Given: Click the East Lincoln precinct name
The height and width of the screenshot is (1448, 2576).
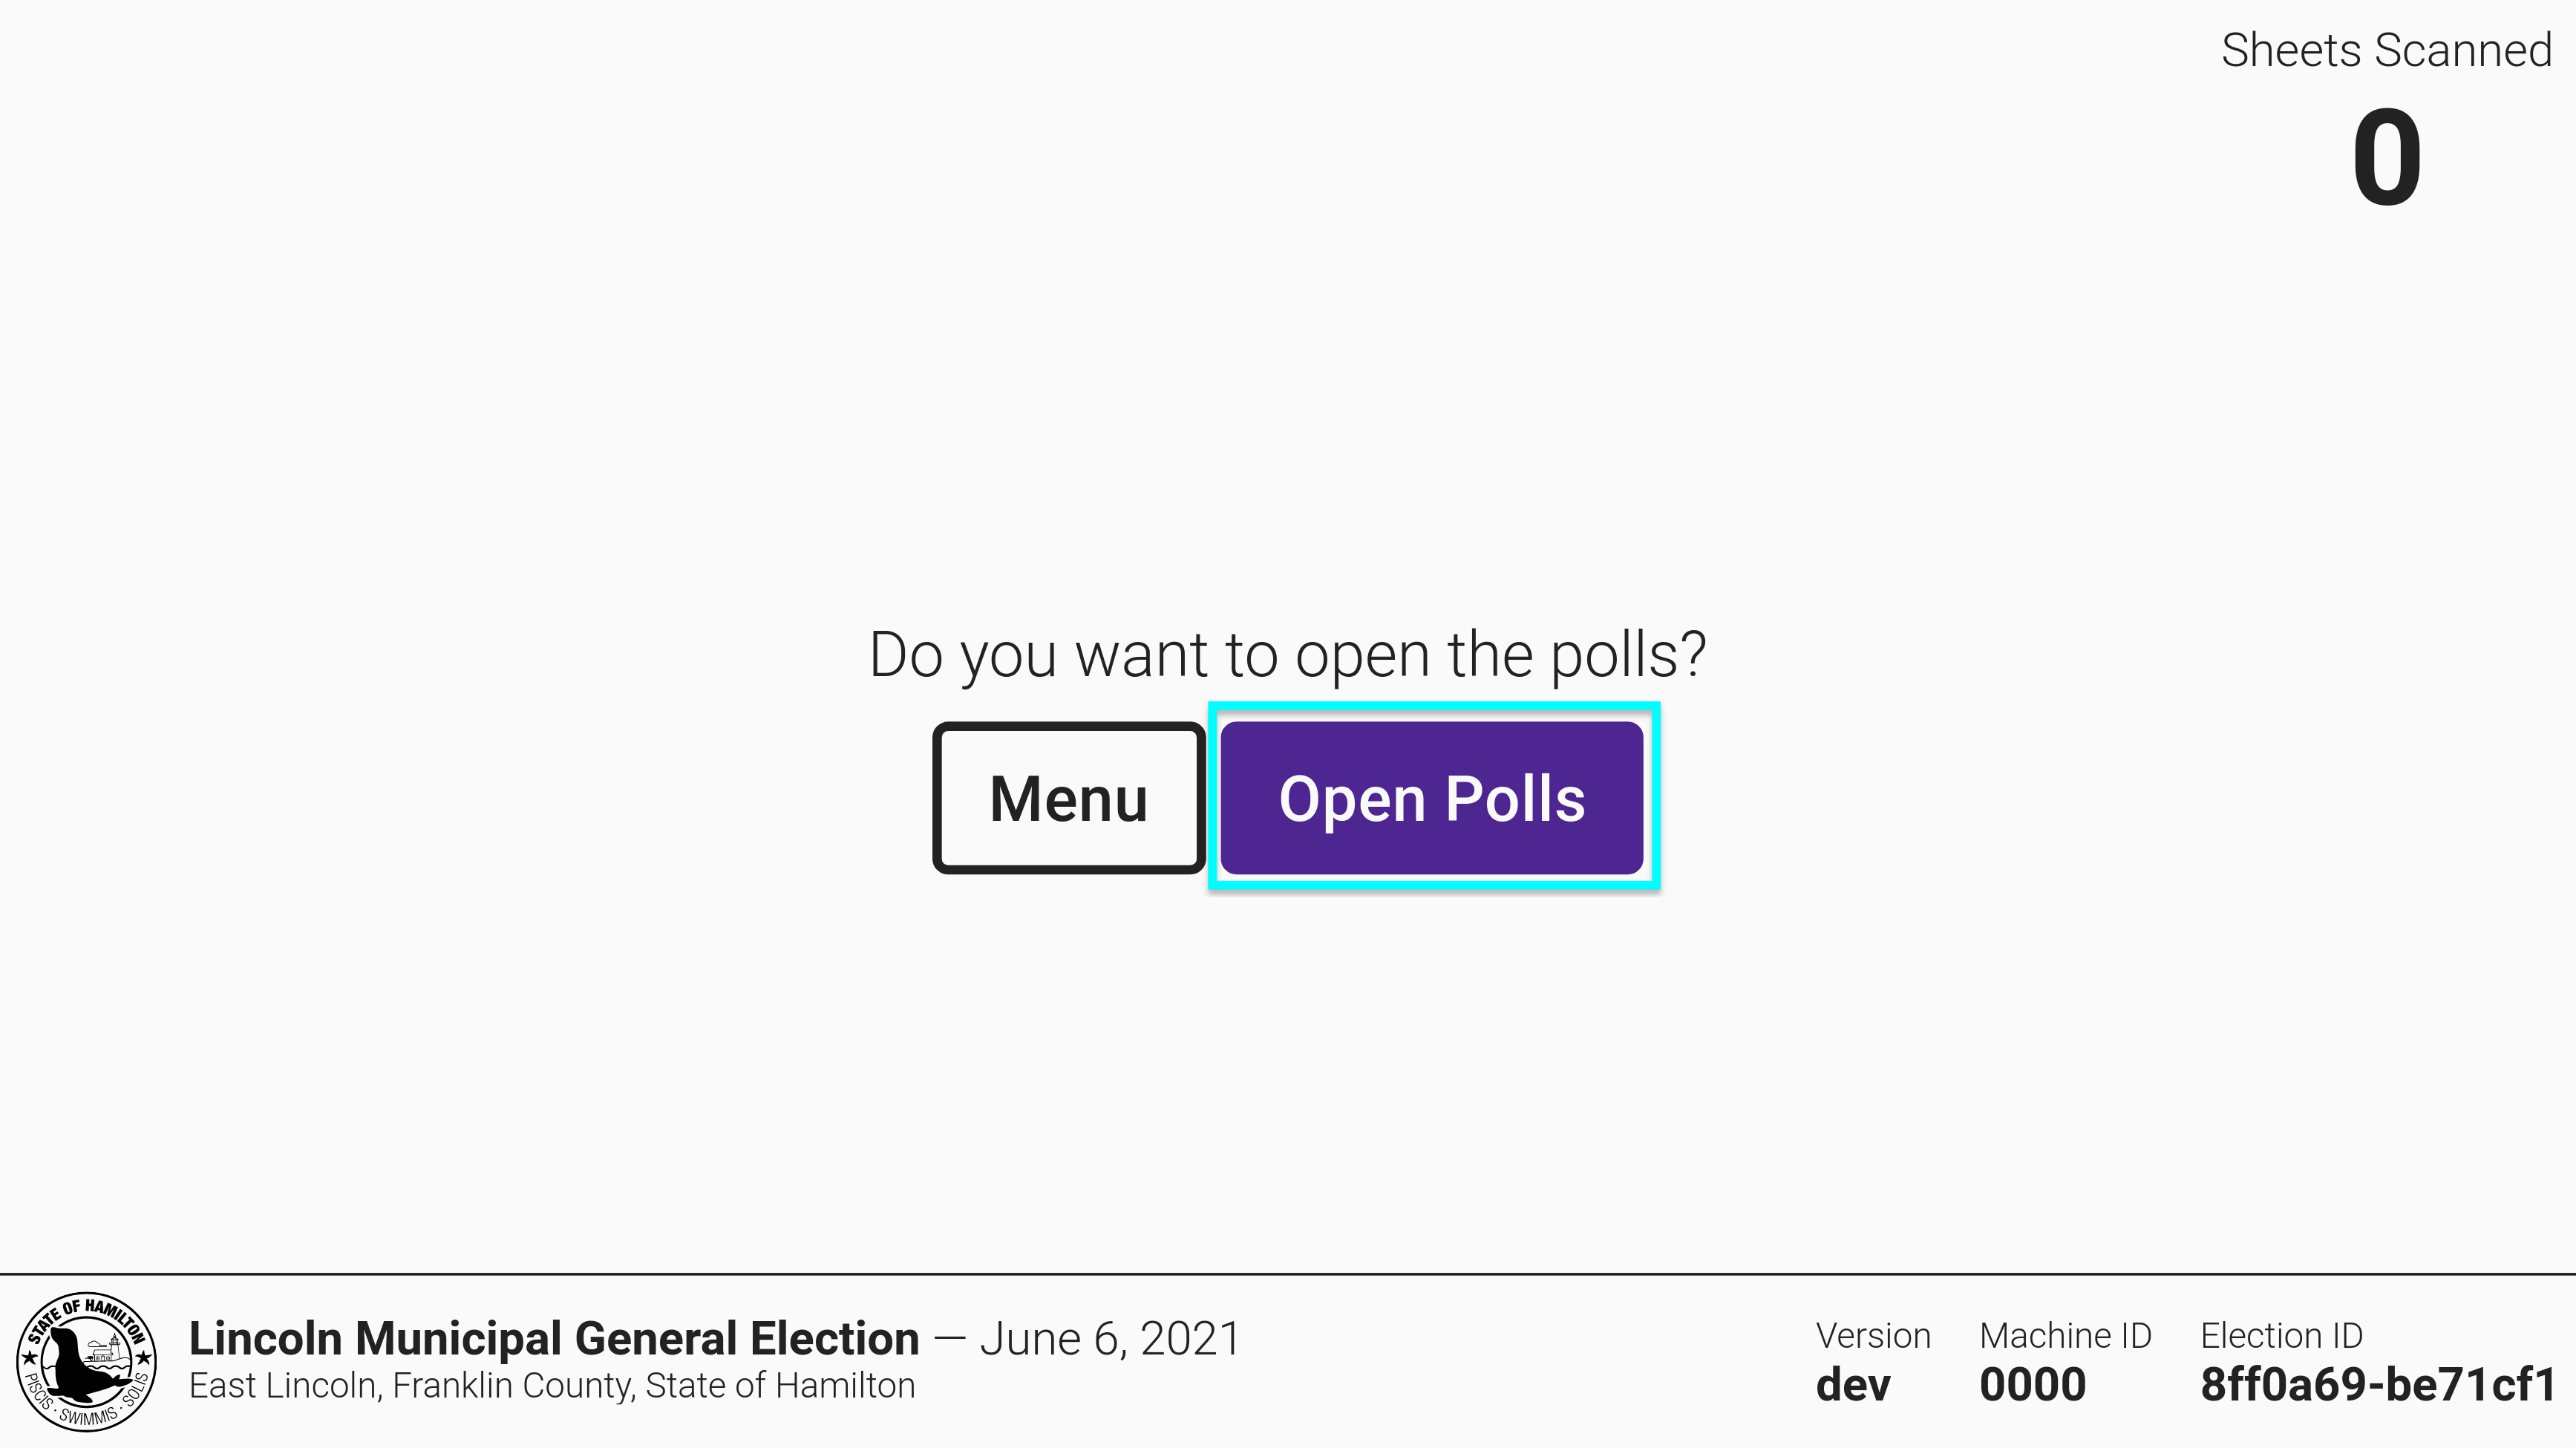Looking at the screenshot, I should pos(284,1386).
